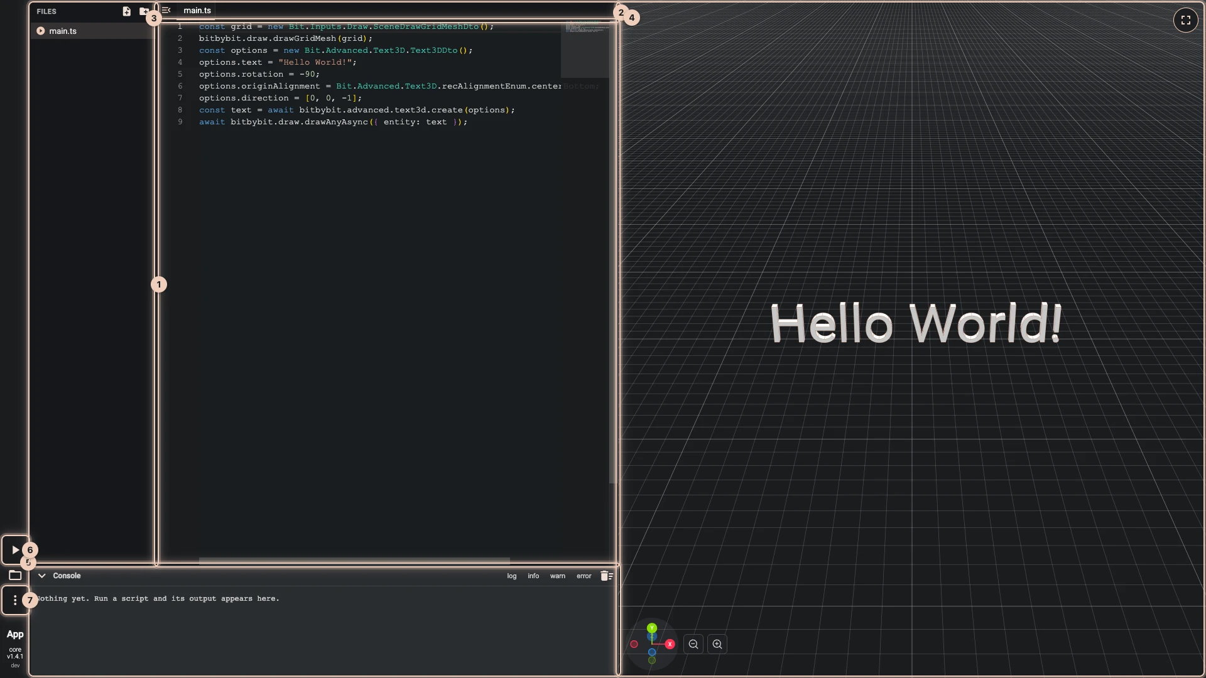The height and width of the screenshot is (678, 1206).
Task: Zoom in the 3D view
Action: tap(717, 644)
